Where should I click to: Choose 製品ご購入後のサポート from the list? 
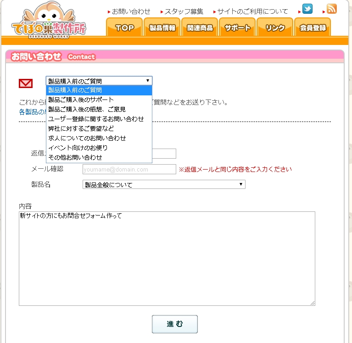(x=81, y=100)
